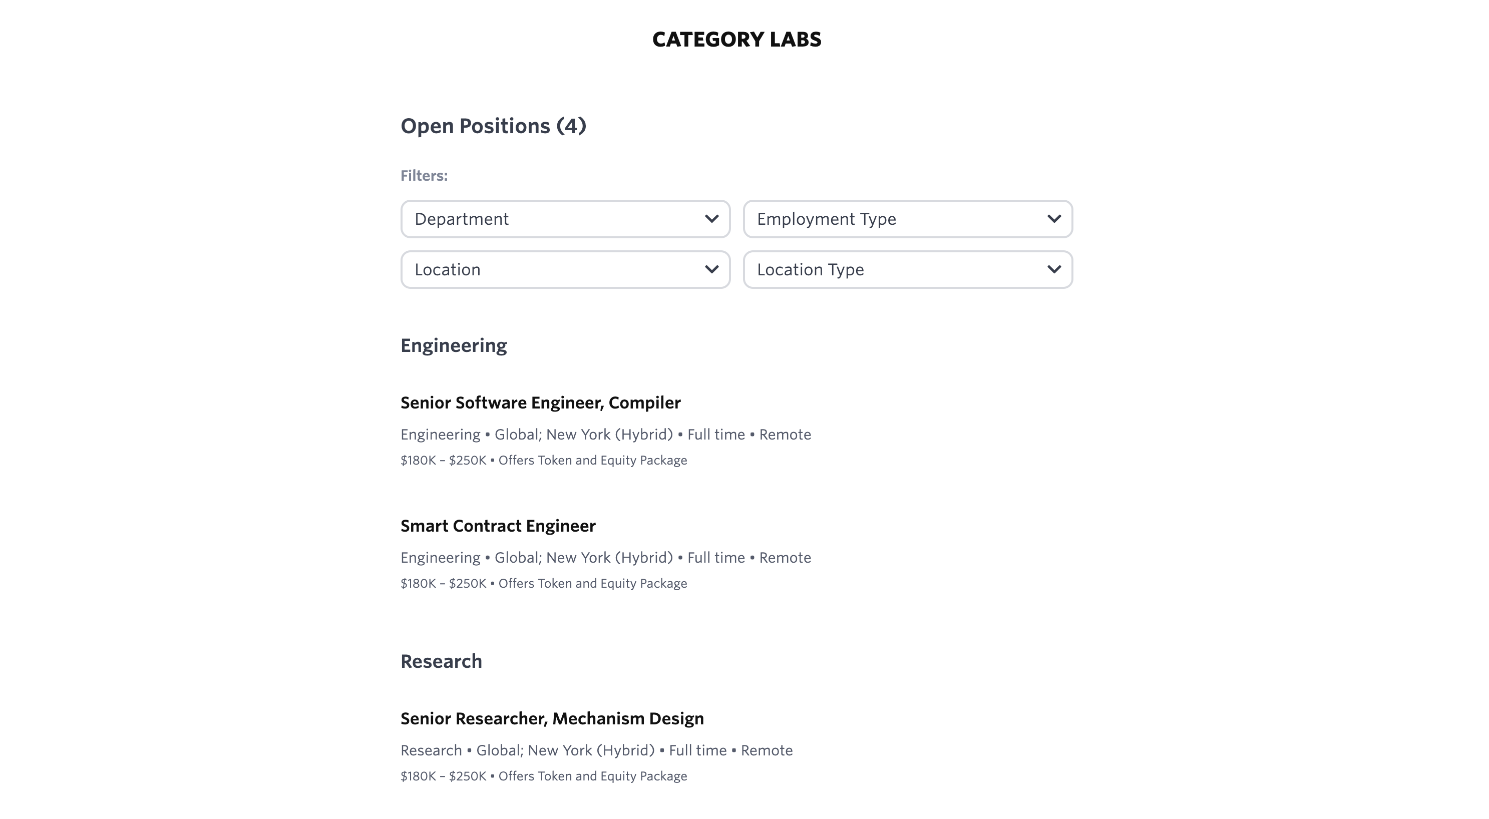
Task: Click the Location Type chevron arrow
Action: pos(1054,269)
